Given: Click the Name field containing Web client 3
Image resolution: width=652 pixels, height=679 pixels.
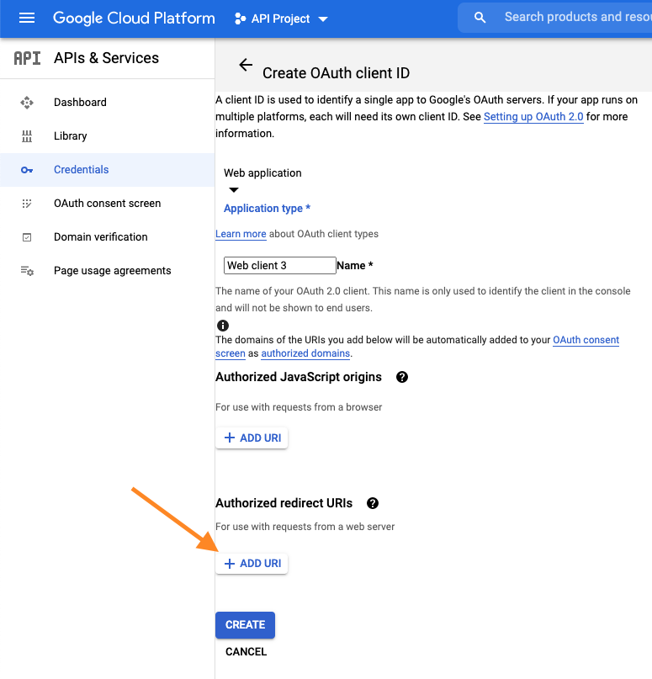Looking at the screenshot, I should pyautogui.click(x=279, y=265).
